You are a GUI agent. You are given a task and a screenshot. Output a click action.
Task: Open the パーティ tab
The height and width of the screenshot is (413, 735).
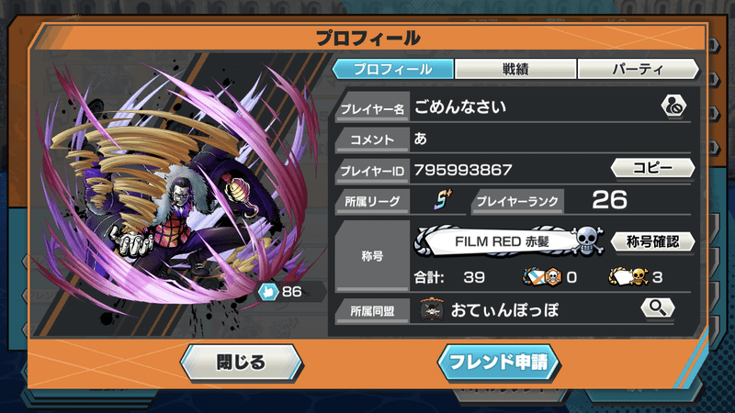(x=638, y=70)
